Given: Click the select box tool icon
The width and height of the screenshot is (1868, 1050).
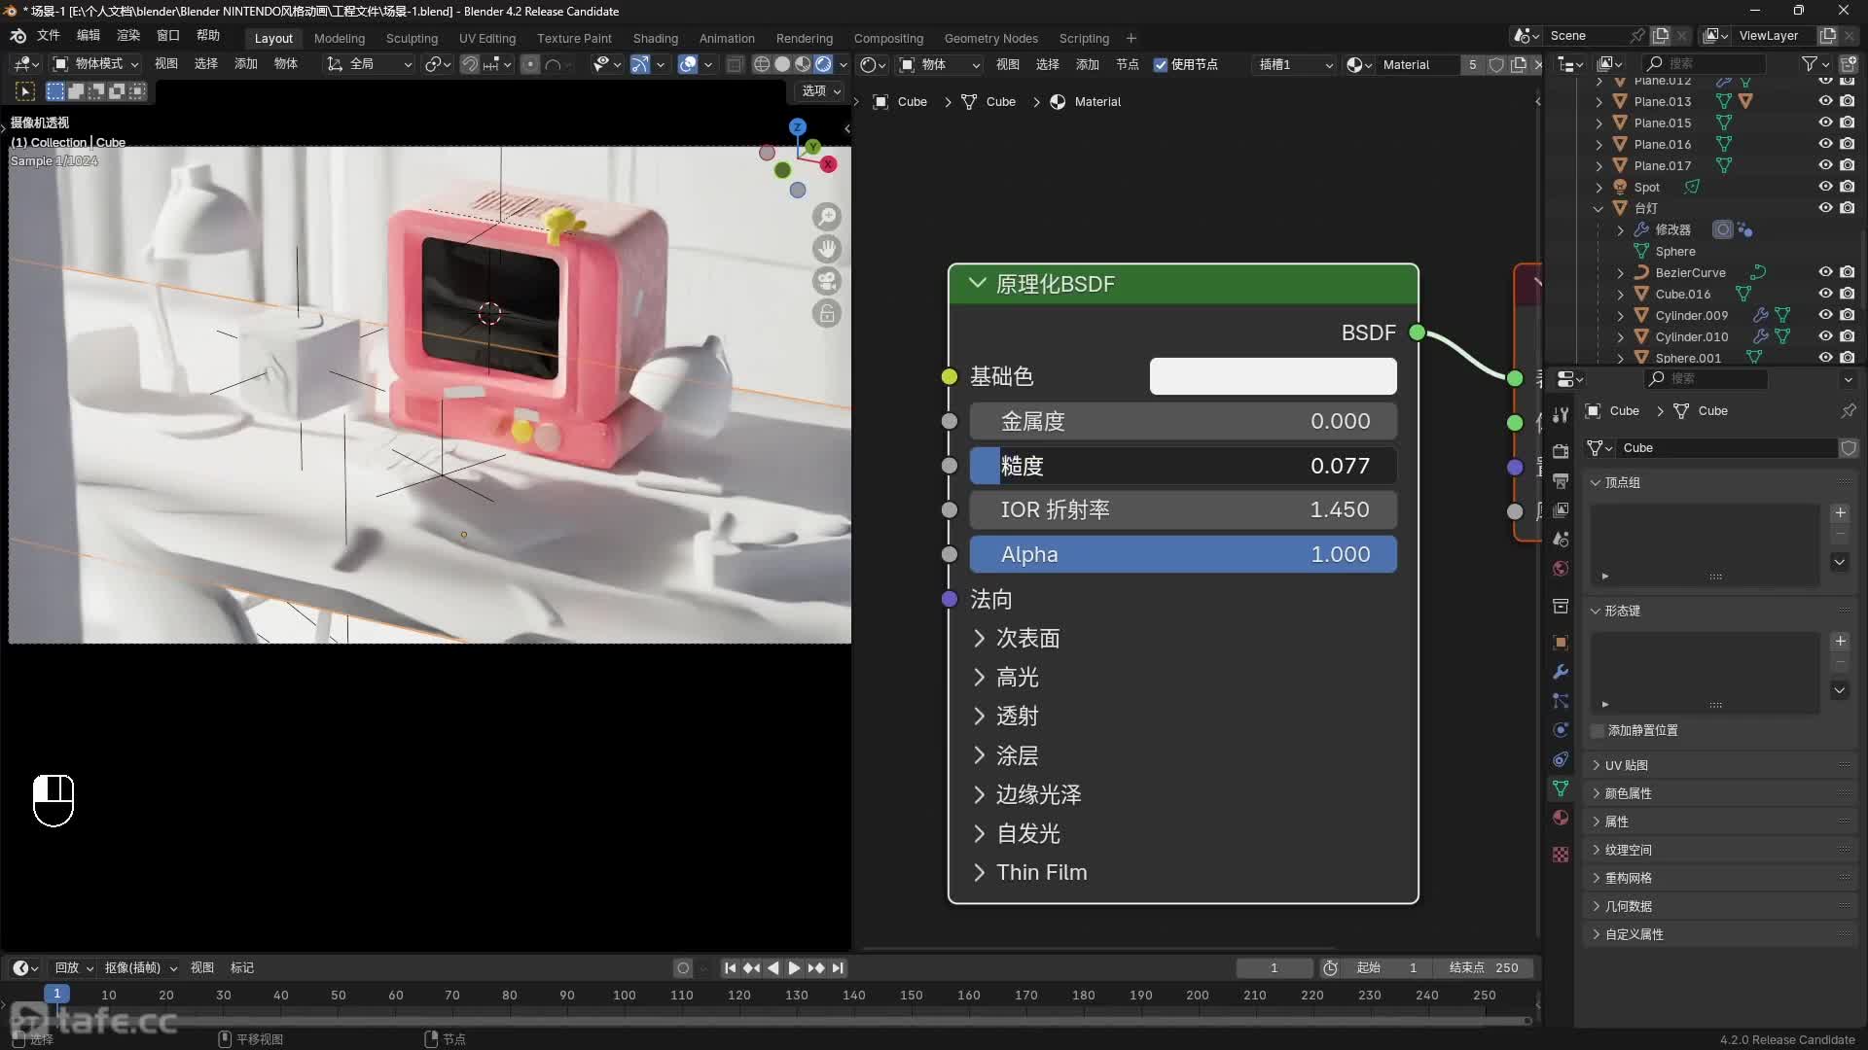Looking at the screenshot, I should tap(25, 91).
